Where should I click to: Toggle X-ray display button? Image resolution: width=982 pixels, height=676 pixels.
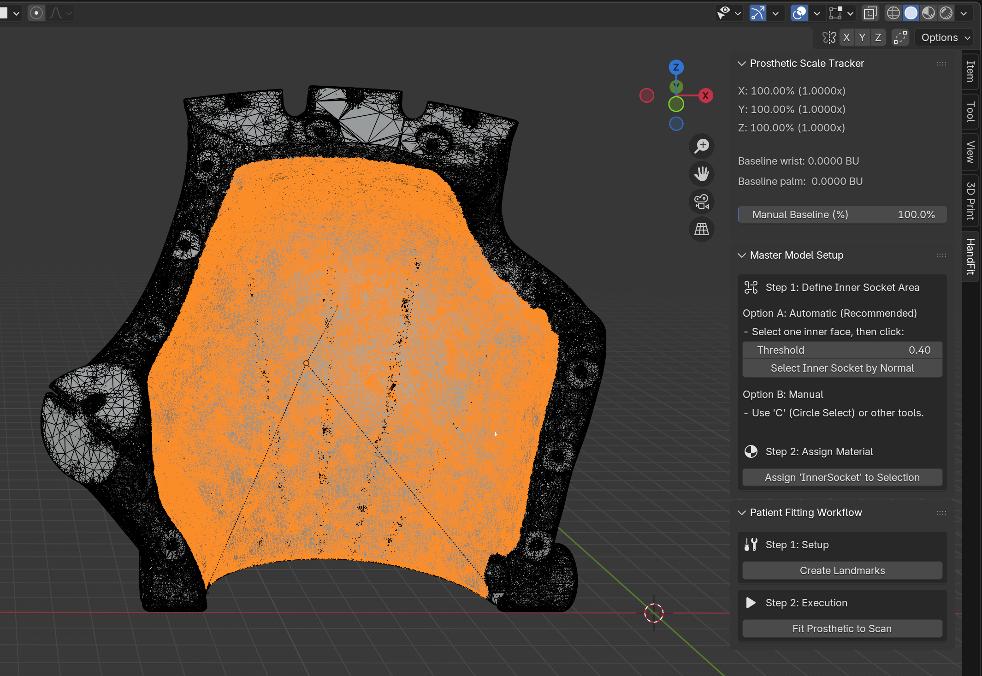pyautogui.click(x=870, y=13)
